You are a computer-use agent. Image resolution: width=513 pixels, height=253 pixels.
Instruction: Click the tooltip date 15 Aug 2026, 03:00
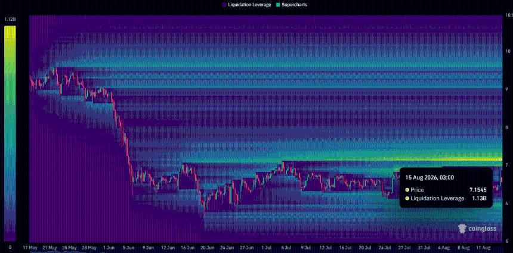coord(429,177)
